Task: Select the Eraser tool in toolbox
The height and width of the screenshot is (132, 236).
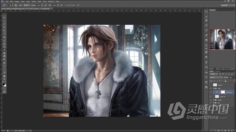Action: (x=4, y=50)
